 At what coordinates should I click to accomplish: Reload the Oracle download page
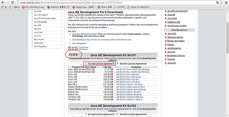click(13, 3)
